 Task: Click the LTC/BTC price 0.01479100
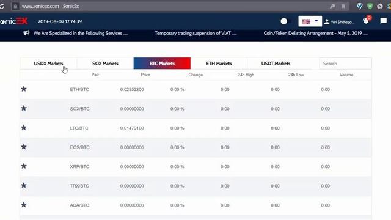point(132,128)
